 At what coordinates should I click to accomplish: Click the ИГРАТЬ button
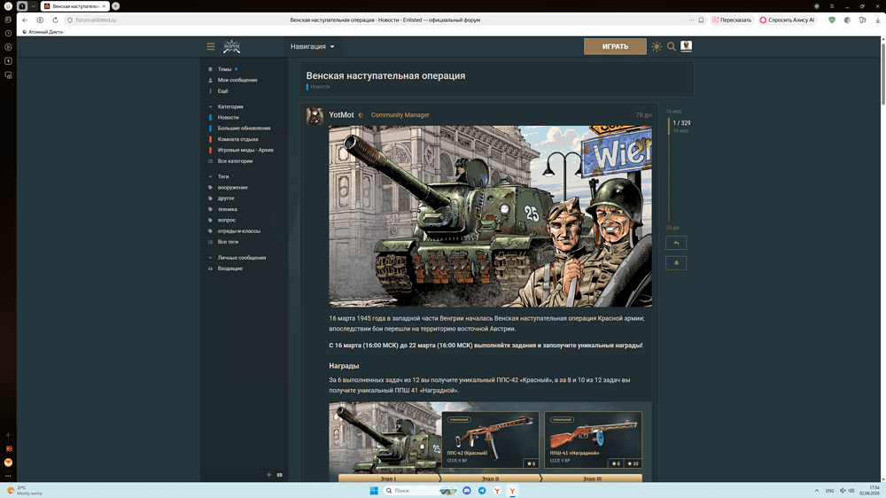pyautogui.click(x=615, y=46)
